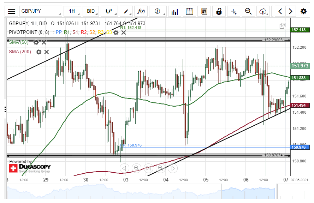Viewport: 314px width, 203px height.
Task: Open the GBP/JPY instrument dropdown
Action: [x=41, y=11]
